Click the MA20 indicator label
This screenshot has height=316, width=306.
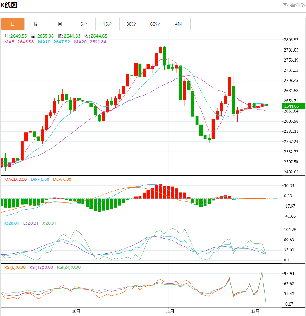pos(90,42)
